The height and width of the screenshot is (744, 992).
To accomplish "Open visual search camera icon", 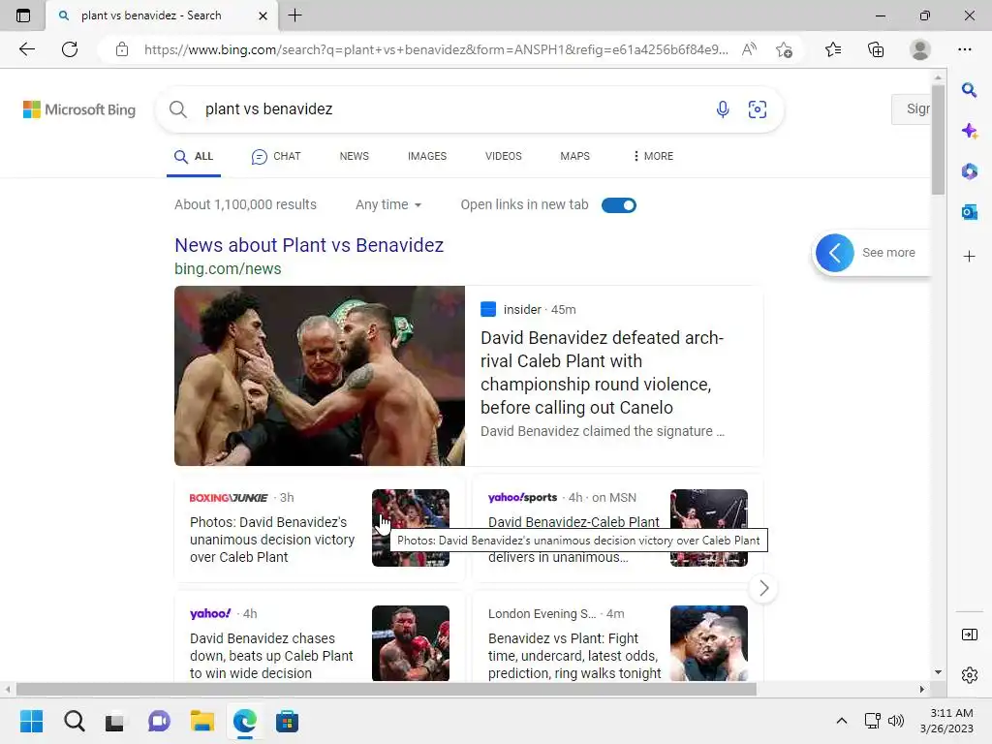I will pyautogui.click(x=758, y=109).
